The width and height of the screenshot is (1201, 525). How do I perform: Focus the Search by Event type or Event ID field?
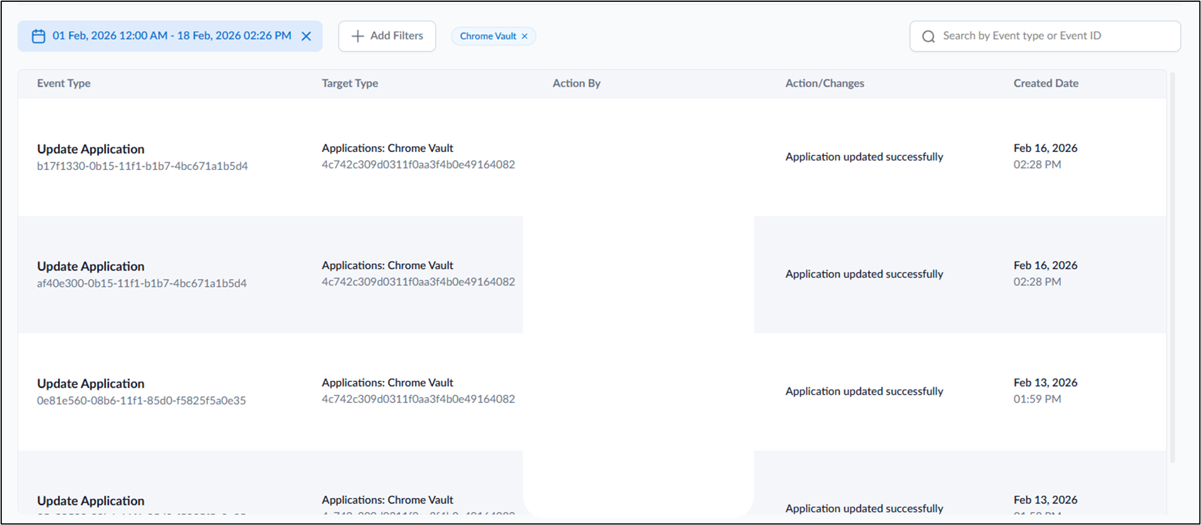tap(1045, 36)
